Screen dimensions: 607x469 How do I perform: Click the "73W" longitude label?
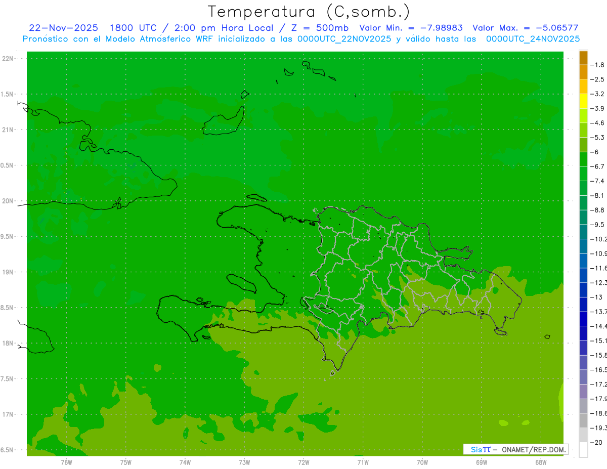pos(244,462)
